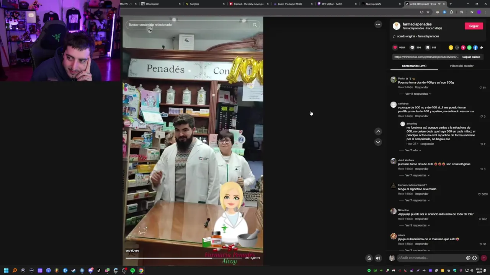Open Chrome's three-dot menu

coord(485,12)
